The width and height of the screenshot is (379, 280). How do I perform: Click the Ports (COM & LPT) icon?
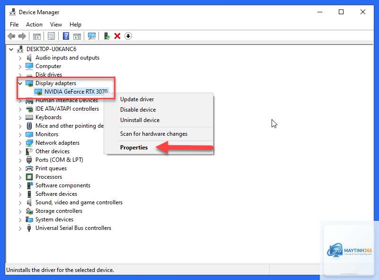point(29,160)
